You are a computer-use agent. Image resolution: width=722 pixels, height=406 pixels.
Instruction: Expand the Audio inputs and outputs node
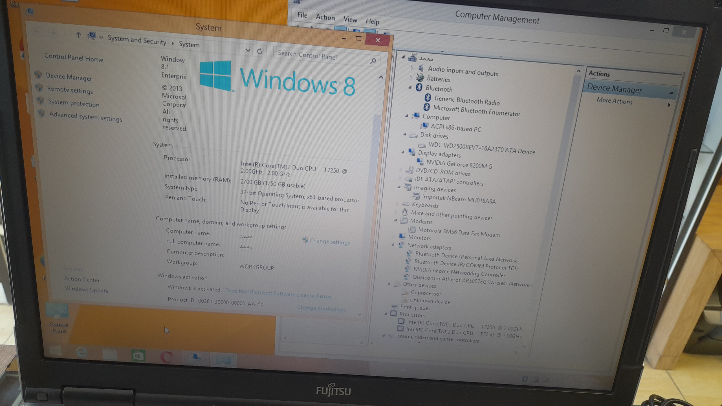[412, 68]
